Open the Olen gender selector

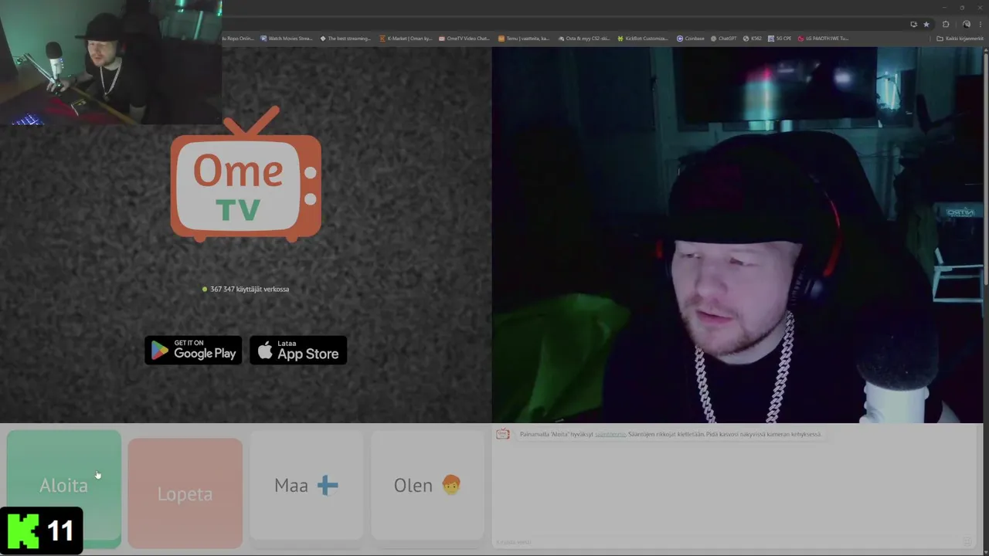click(427, 485)
